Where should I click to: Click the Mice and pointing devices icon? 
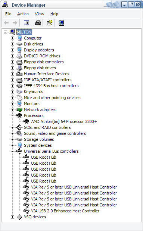point(19,98)
